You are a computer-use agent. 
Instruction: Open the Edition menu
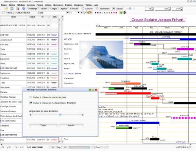(12, 5)
